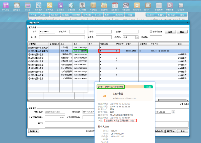
Task: Open the 当前预订 current reservations icon
Action: 115,7
